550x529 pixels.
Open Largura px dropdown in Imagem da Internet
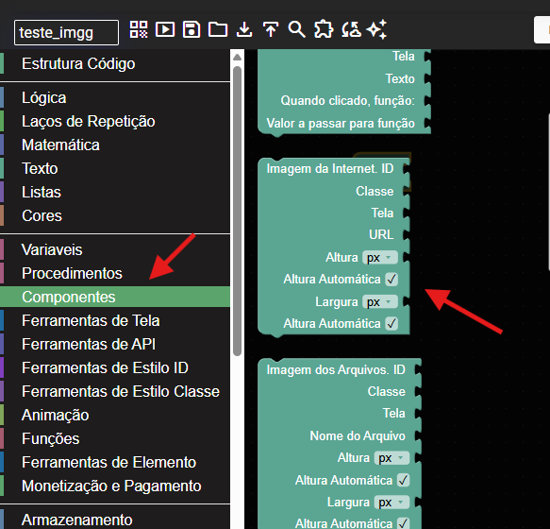380,301
